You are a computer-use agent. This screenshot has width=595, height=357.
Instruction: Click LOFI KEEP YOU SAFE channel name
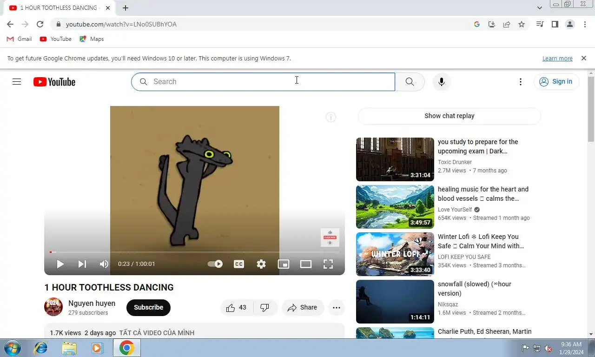[464, 257]
